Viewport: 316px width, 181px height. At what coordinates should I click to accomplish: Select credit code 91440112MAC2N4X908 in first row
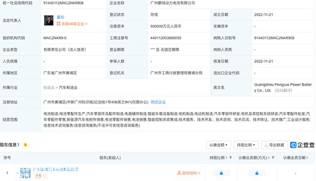point(63,3)
